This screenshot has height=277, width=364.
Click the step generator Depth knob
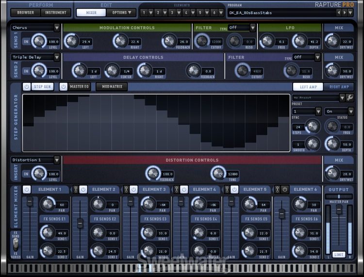(332, 144)
